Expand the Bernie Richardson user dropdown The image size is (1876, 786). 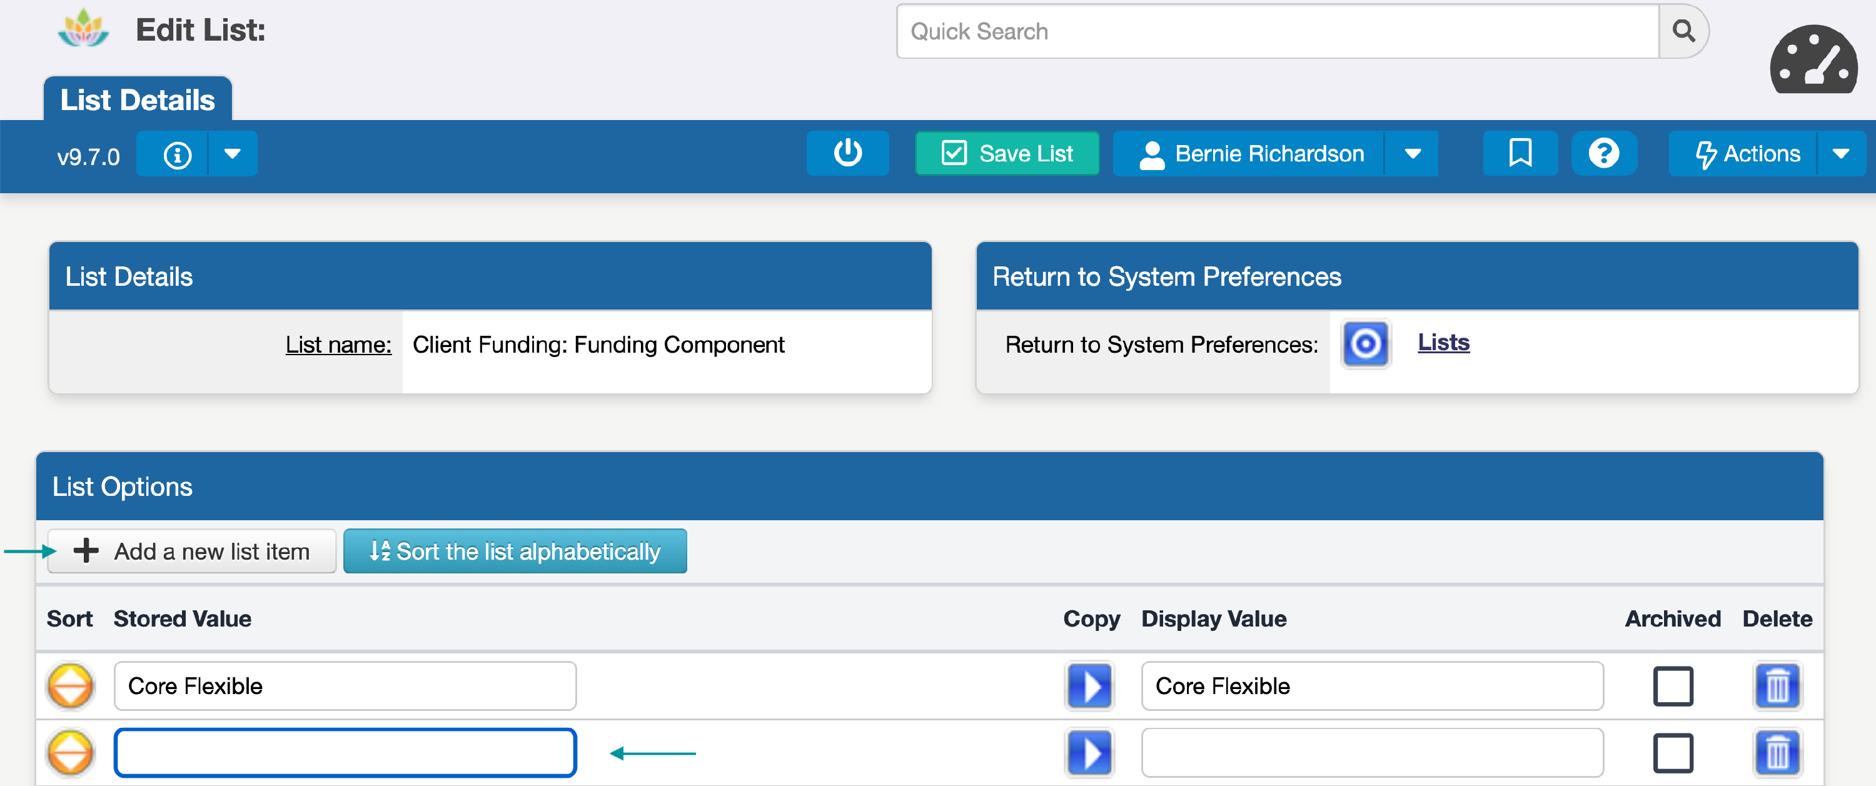(1412, 154)
